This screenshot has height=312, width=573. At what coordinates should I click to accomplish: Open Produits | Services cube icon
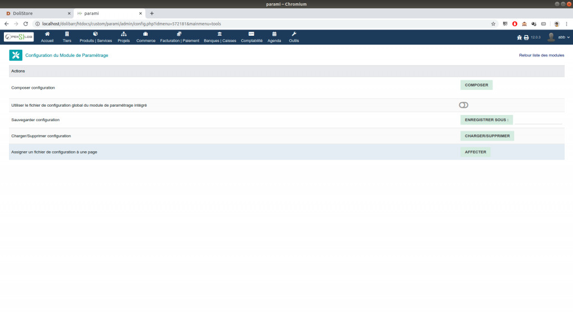95,34
